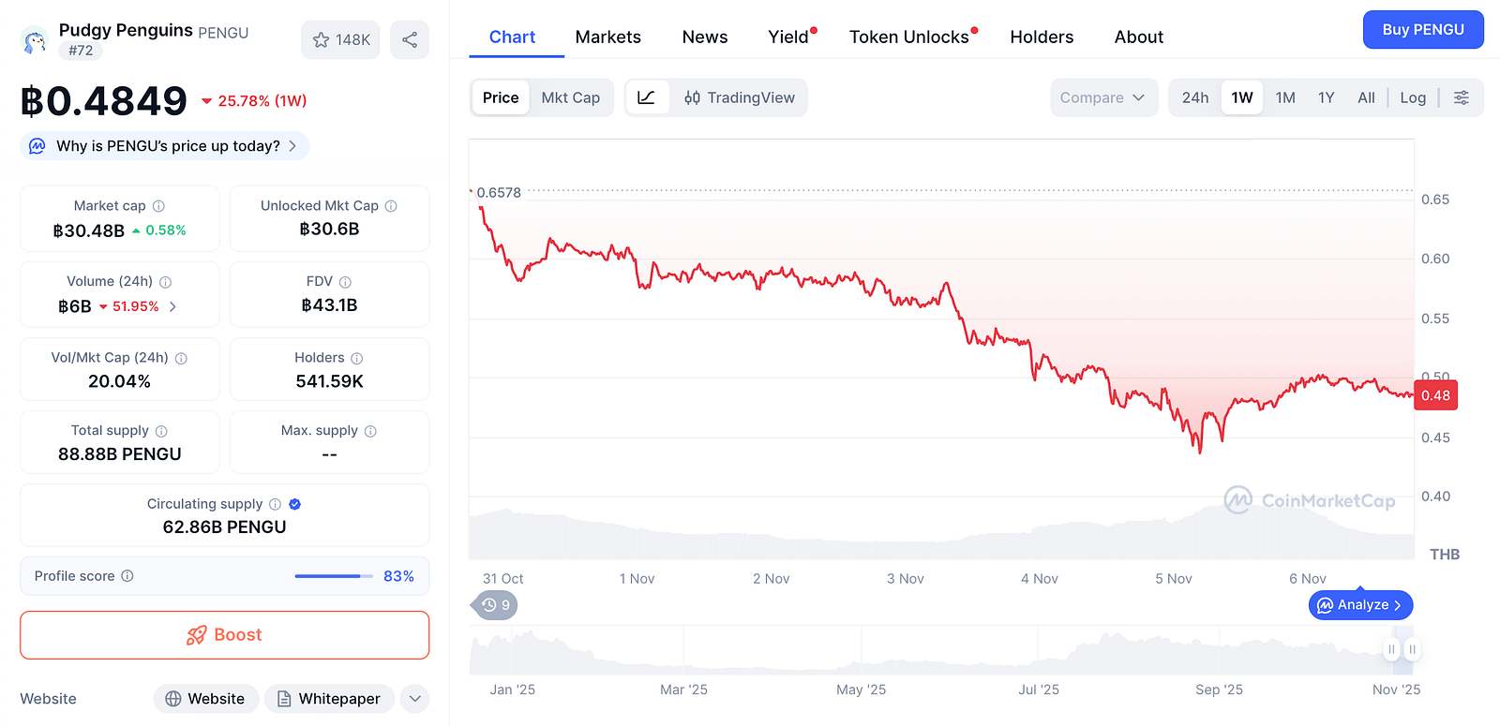Click left handle of chart range slider
The height and width of the screenshot is (727, 1500).
1391,649
